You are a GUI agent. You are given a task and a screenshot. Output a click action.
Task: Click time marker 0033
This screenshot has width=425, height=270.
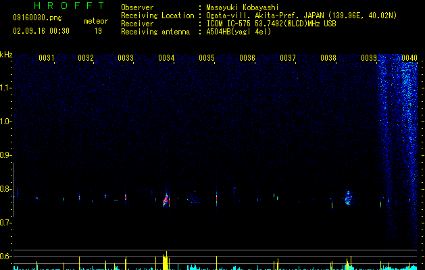click(126, 58)
